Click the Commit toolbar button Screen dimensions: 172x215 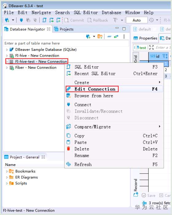pyautogui.click(x=74, y=20)
